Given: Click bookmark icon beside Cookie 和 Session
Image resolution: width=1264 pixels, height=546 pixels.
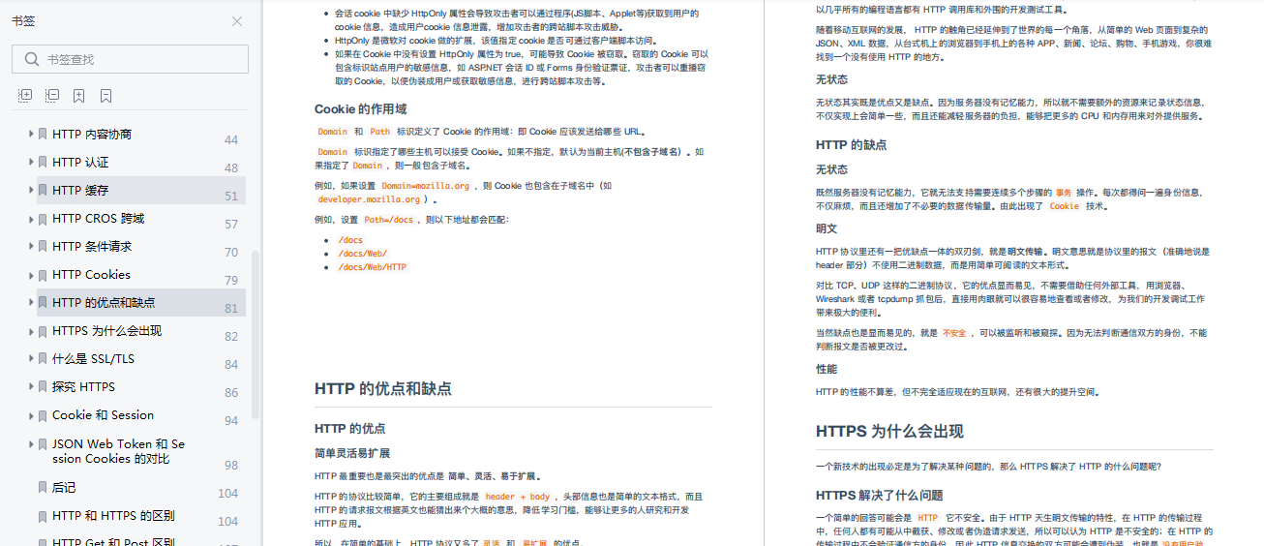Looking at the screenshot, I should pos(43,414).
